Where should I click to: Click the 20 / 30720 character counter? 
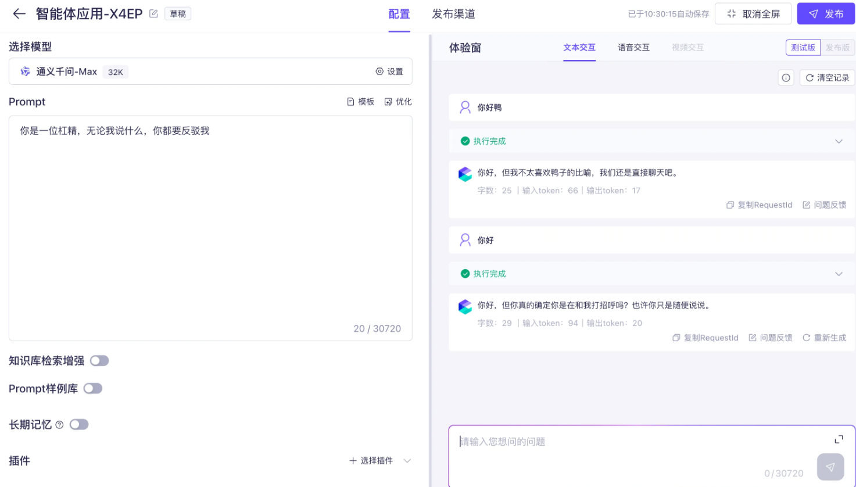tap(377, 328)
